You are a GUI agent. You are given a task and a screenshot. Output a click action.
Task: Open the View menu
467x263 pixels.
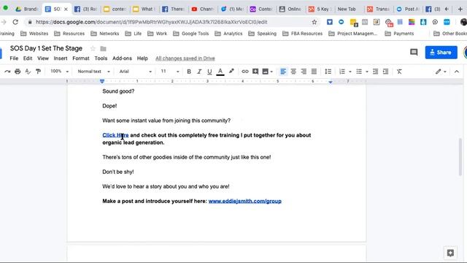43,58
